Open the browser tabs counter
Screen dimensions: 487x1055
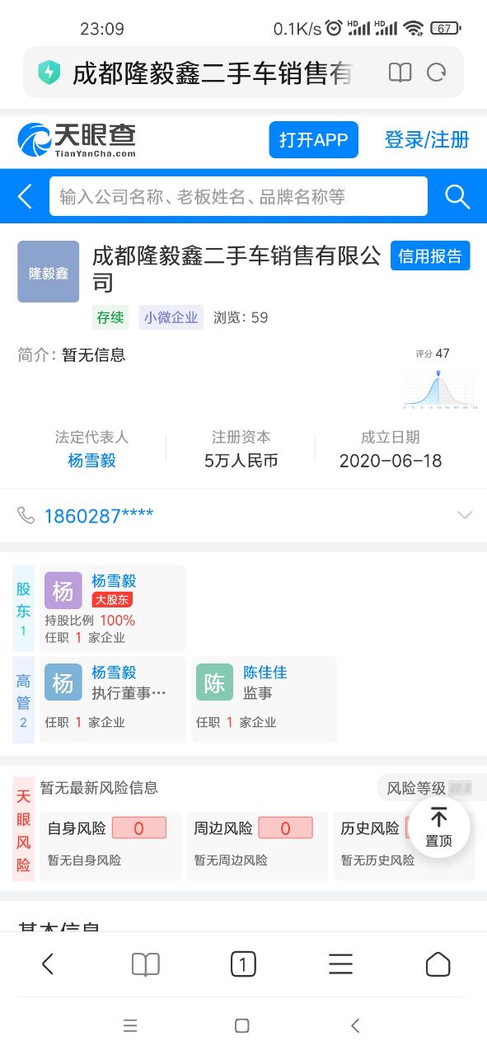click(x=243, y=964)
